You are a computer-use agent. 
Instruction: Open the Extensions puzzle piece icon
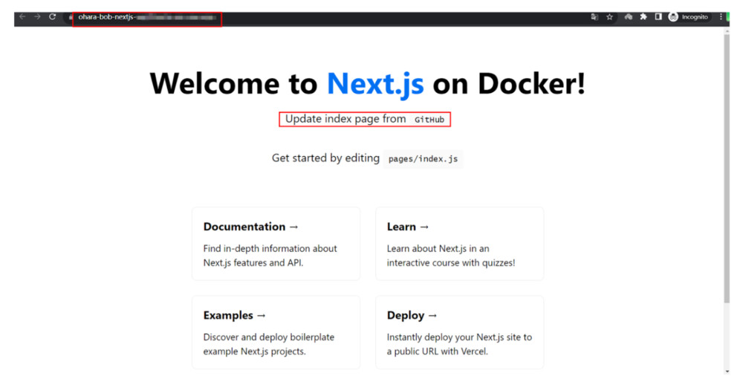[643, 17]
